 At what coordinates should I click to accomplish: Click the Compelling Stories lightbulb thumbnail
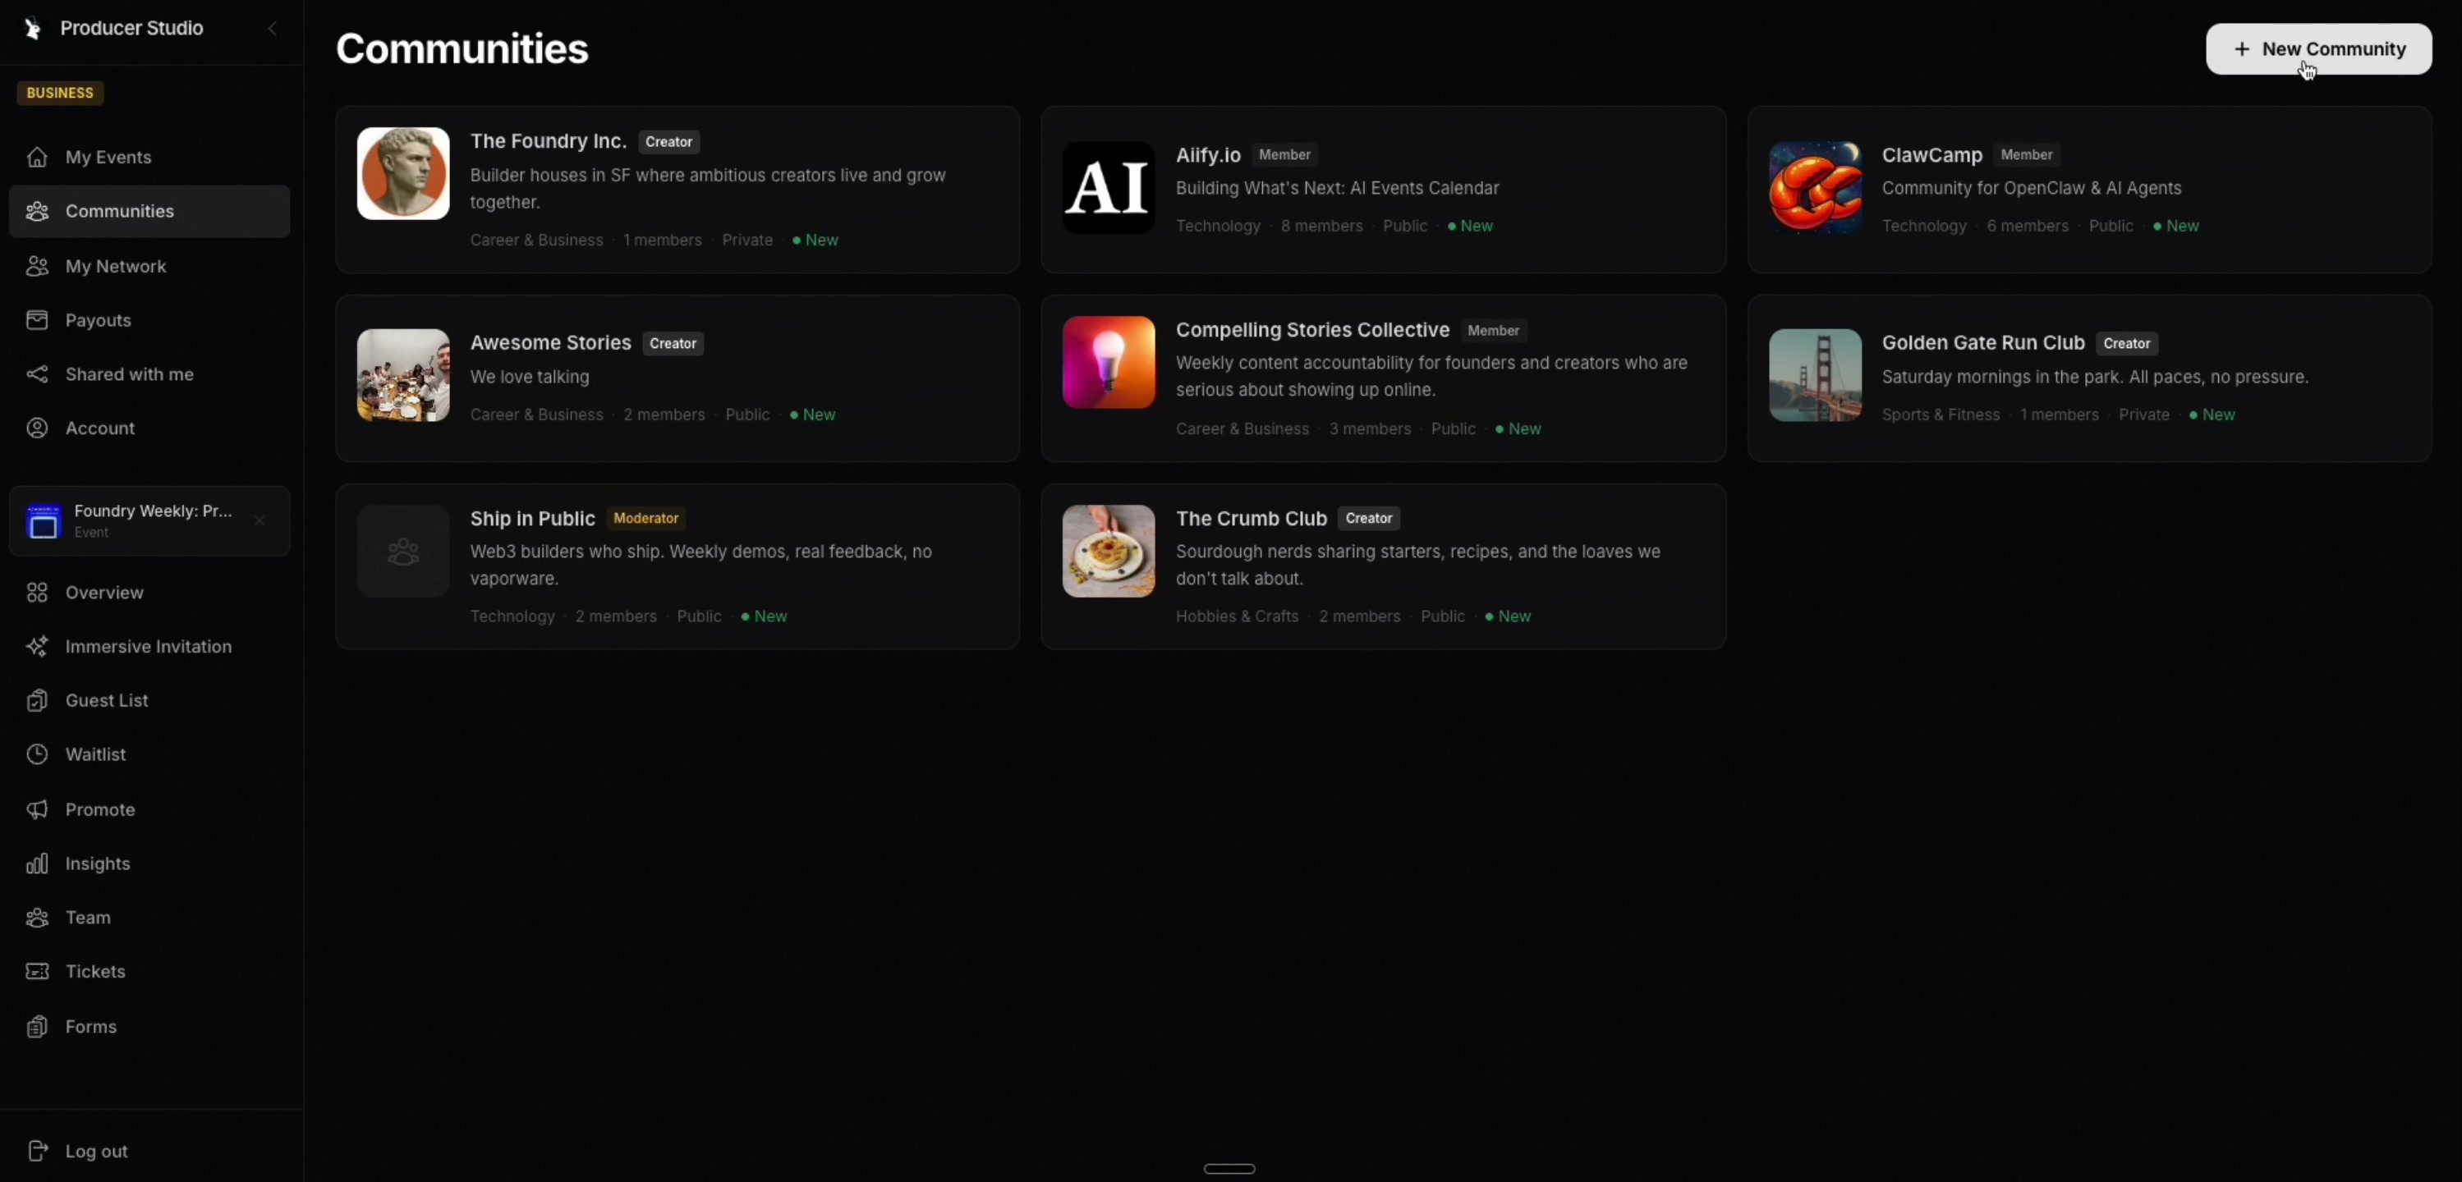coord(1109,362)
